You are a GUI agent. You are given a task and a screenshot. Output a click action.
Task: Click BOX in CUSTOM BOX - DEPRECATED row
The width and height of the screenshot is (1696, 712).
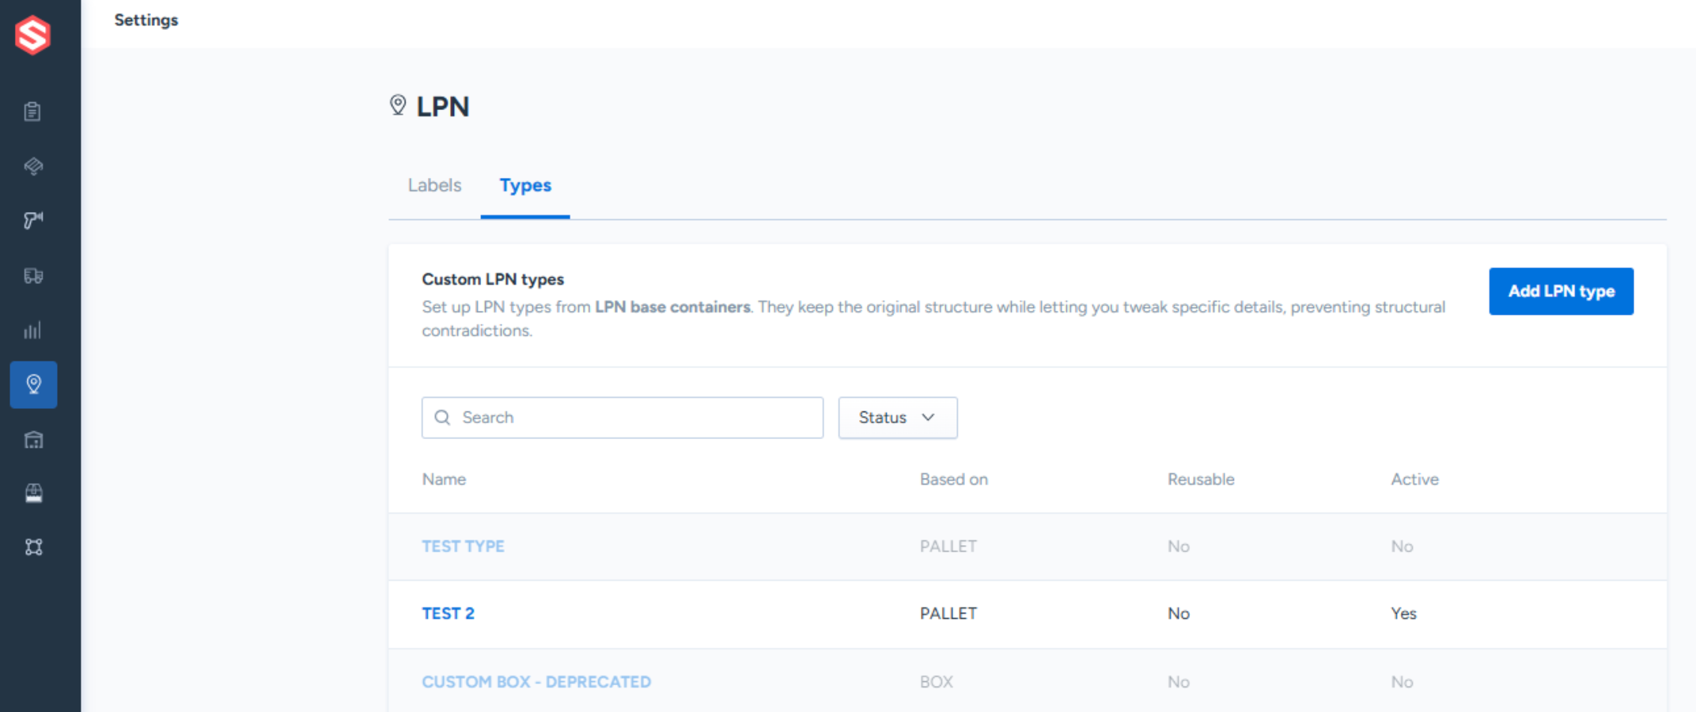pyautogui.click(x=936, y=681)
